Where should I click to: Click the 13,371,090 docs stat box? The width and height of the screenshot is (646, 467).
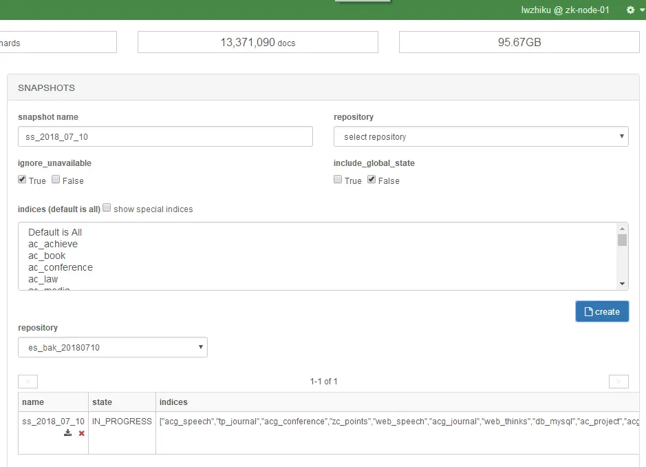point(258,42)
